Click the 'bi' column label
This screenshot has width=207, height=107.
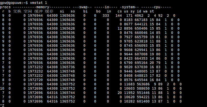click(85, 11)
